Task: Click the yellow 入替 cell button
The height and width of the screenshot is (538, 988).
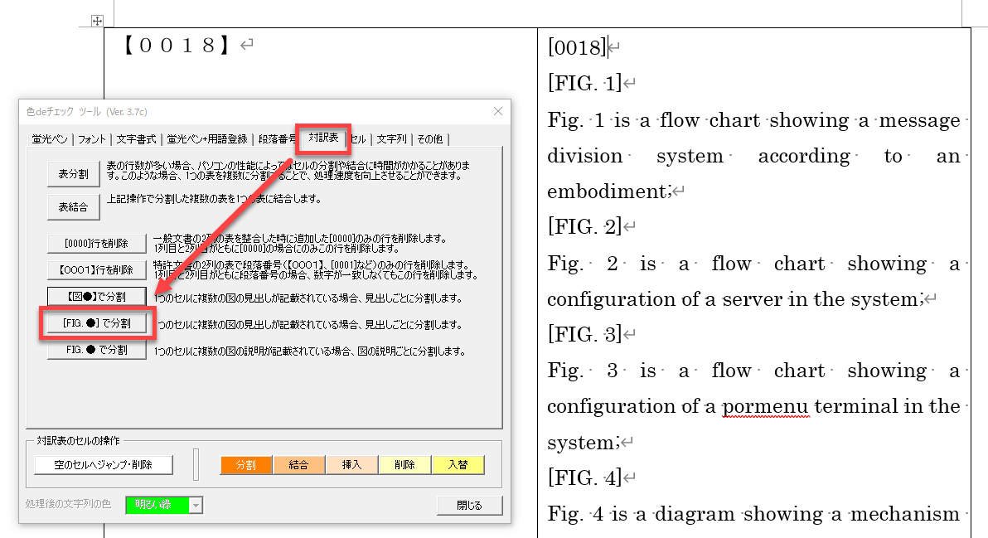Action: [x=457, y=465]
